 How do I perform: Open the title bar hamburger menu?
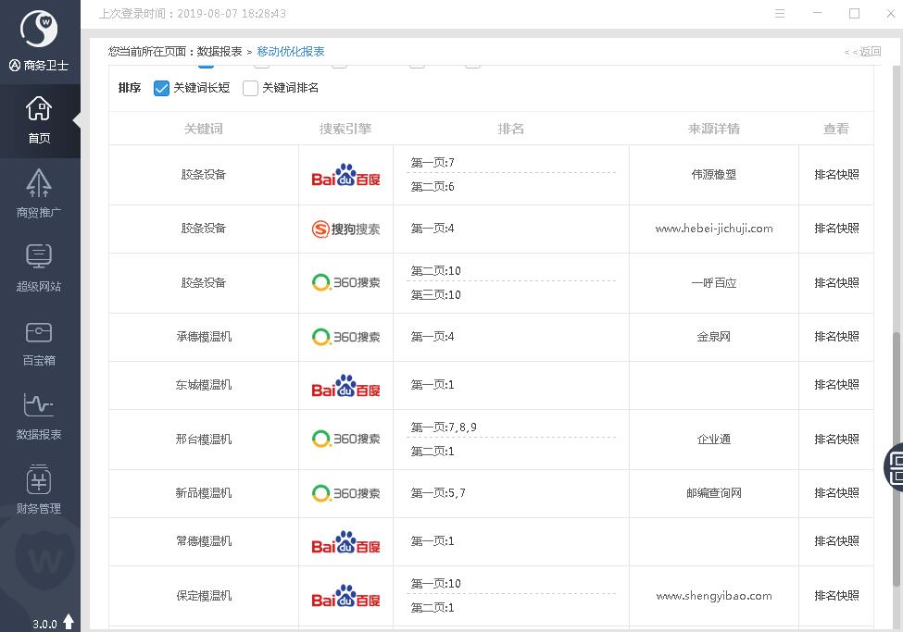coord(781,14)
